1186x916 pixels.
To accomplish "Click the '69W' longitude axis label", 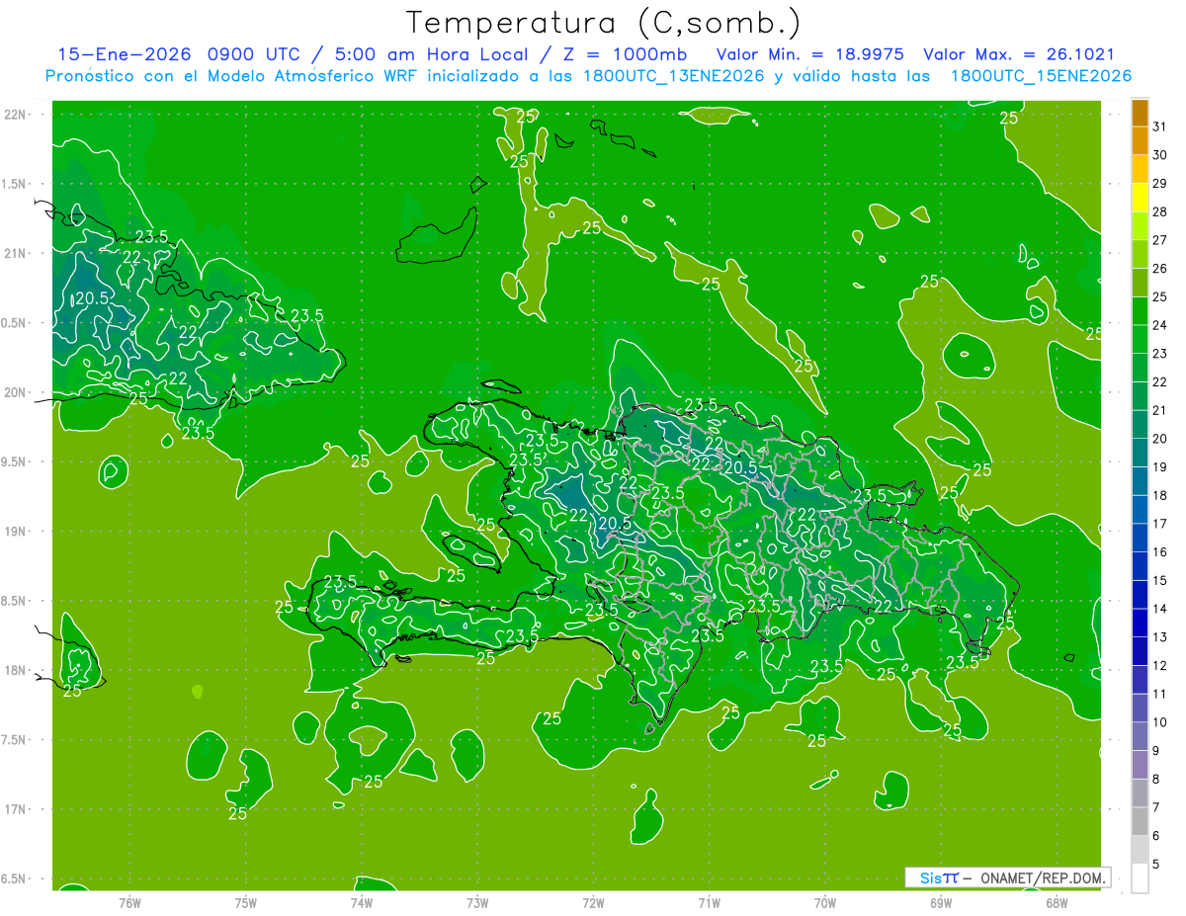I will [941, 903].
